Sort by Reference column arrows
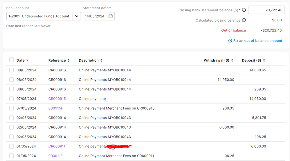Screen dimensions: 290x161 point(69,60)
